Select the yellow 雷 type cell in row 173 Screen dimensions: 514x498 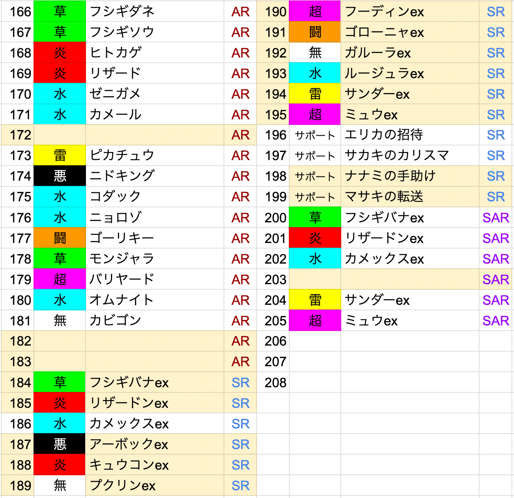(60, 155)
